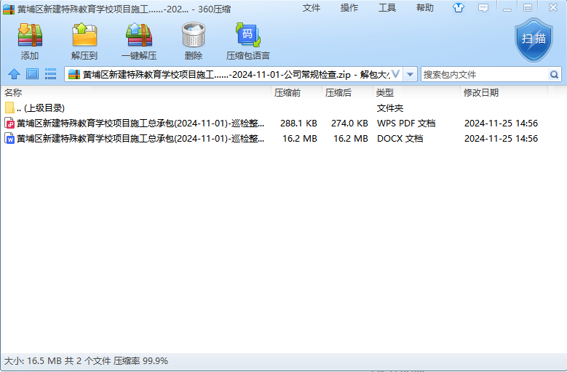Expand the archive path dropdown

pyautogui.click(x=411, y=74)
